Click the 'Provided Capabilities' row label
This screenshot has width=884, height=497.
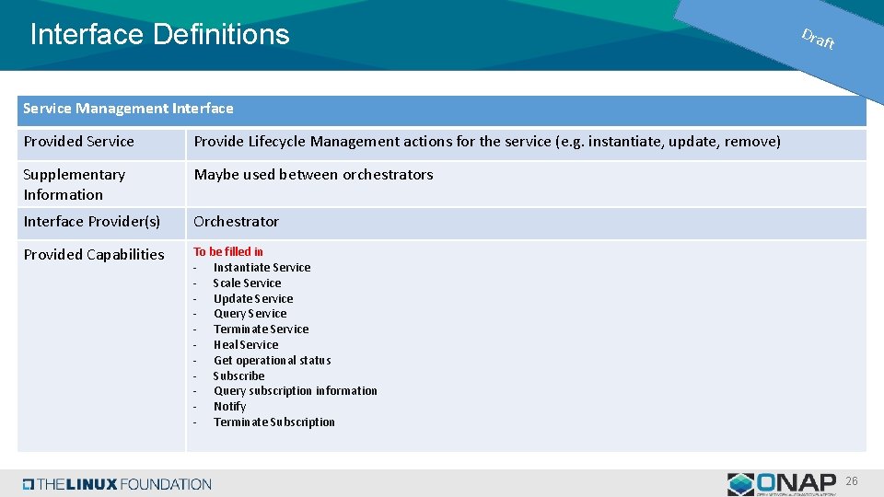tap(94, 255)
